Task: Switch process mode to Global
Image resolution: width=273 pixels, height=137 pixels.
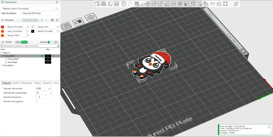Action: 18,42
